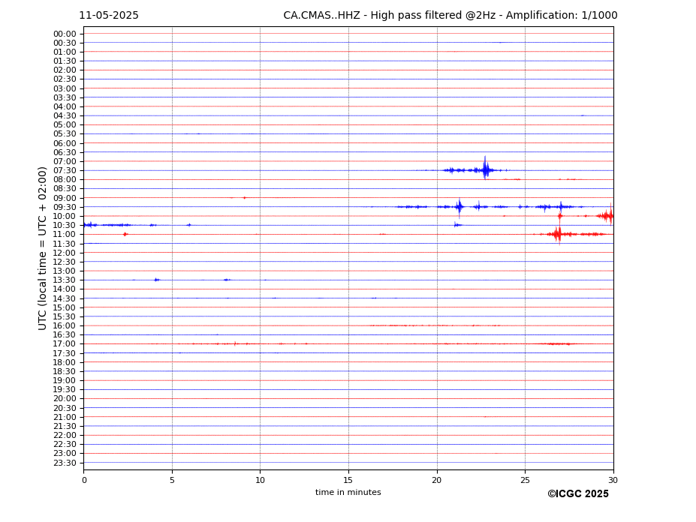This screenshot has width=696, height=522.
Task: Click the large blue seismic burst on 07:30 trace
Action: click(485, 169)
